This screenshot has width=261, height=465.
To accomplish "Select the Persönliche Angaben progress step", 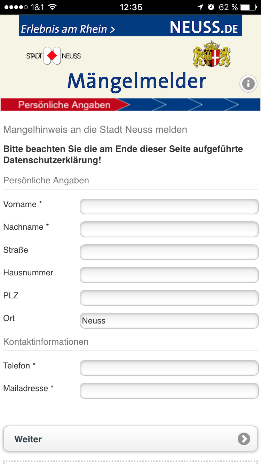I will point(64,105).
